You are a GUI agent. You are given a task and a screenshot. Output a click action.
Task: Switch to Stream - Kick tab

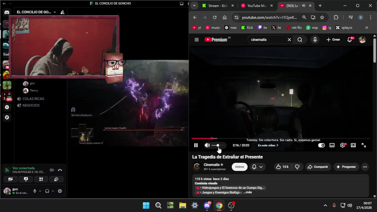pyautogui.click(x=218, y=6)
